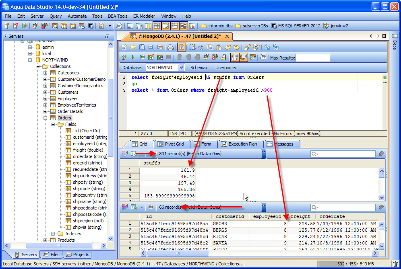Switch to the Files panel tab
The image size is (401, 269).
point(52,255)
